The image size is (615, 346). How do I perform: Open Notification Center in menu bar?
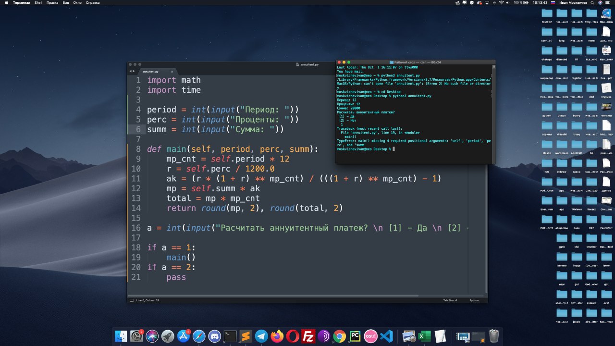(x=607, y=2)
